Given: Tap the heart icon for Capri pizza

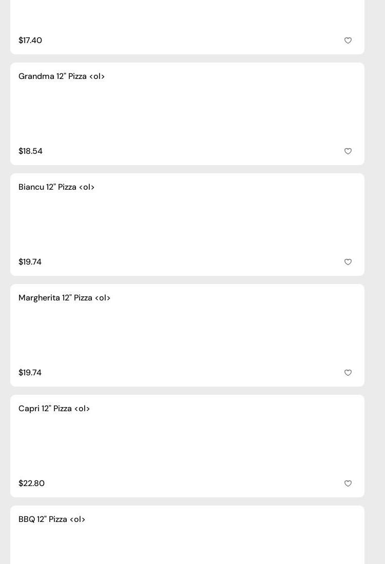Looking at the screenshot, I should click(348, 484).
